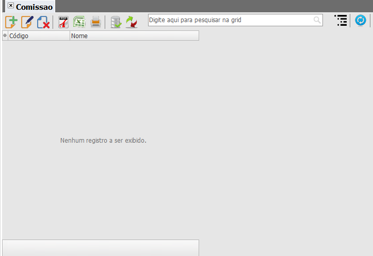Click database icon with green arrow
Image resolution: width=373 pixels, height=256 pixels.
pyautogui.click(x=116, y=22)
